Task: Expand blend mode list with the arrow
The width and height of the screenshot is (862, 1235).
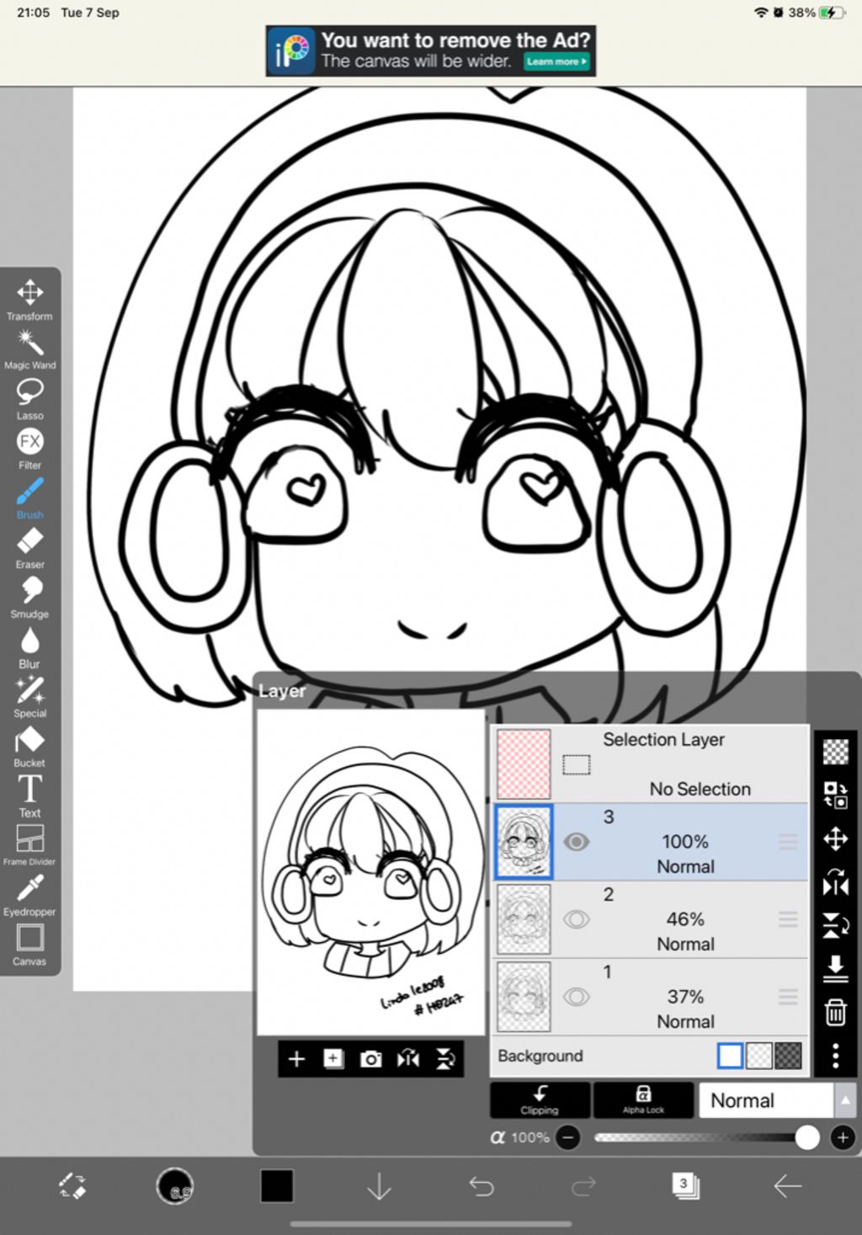Action: tap(845, 1100)
